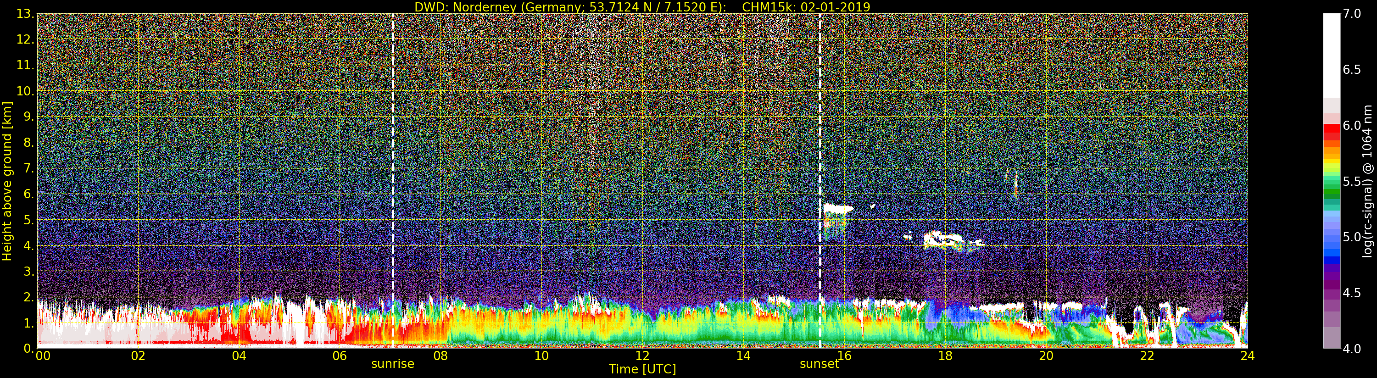
Task: Click the height-axis tick label '1.'
Action: click(29, 323)
